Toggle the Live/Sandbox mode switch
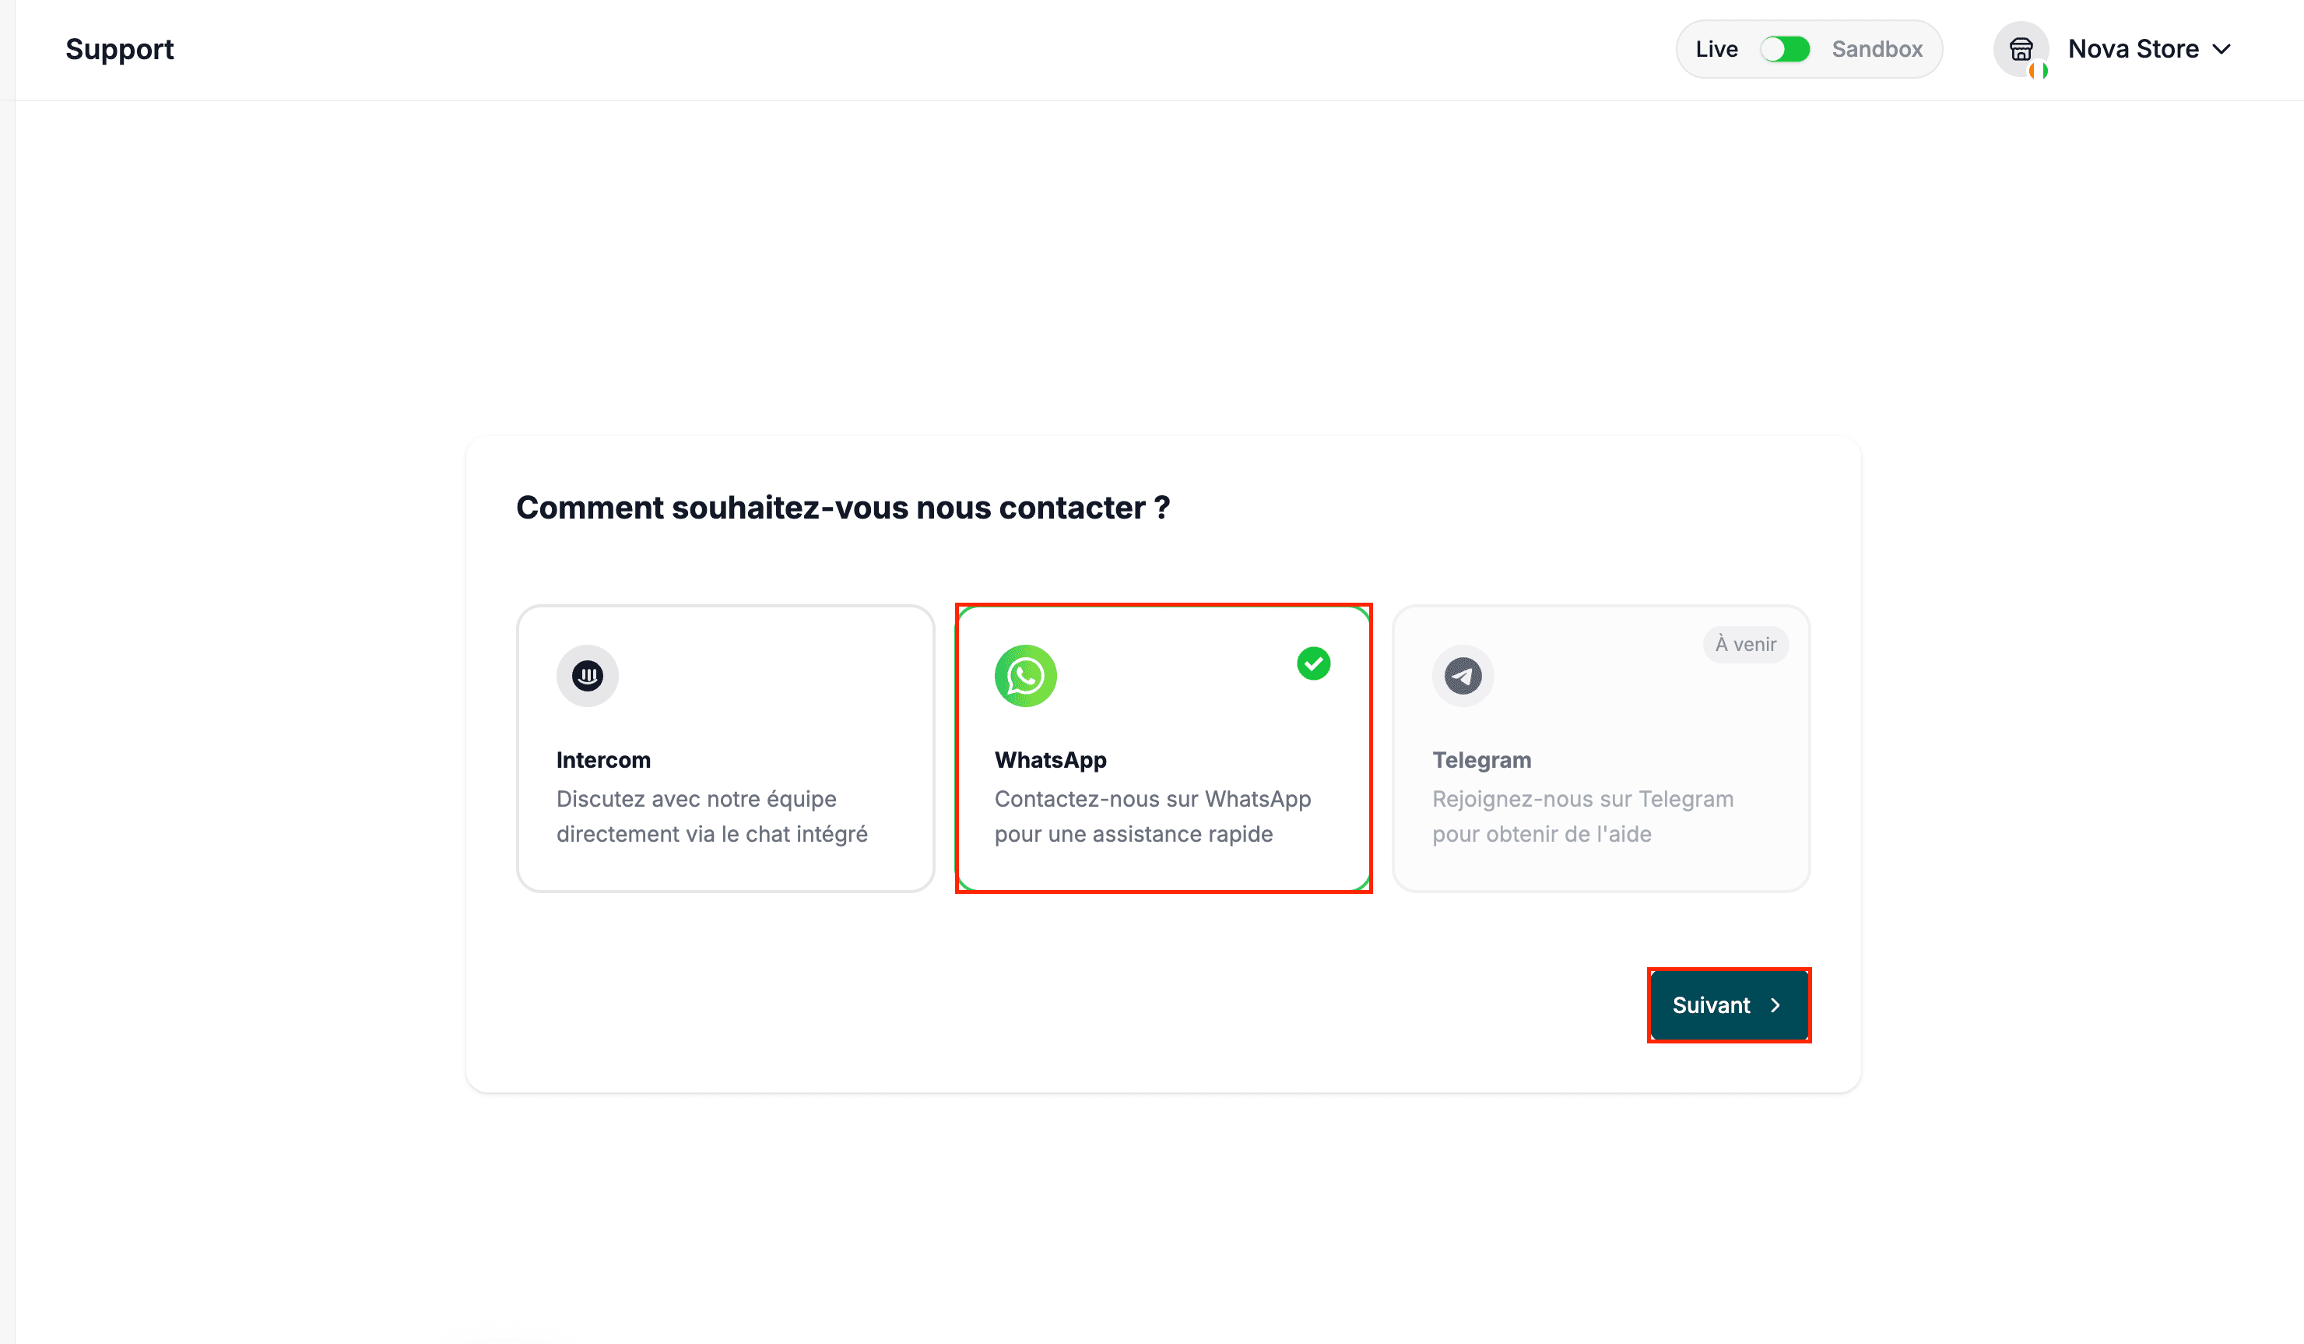 coord(1784,48)
